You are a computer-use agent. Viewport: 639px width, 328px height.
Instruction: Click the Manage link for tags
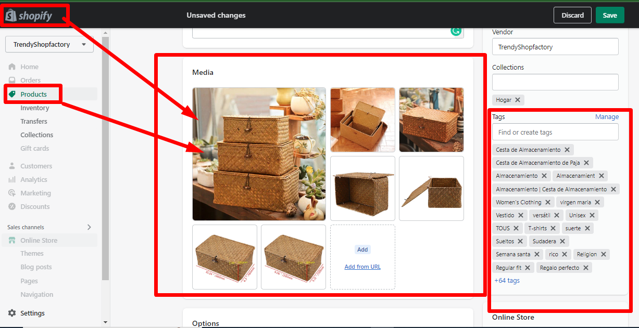pos(607,116)
